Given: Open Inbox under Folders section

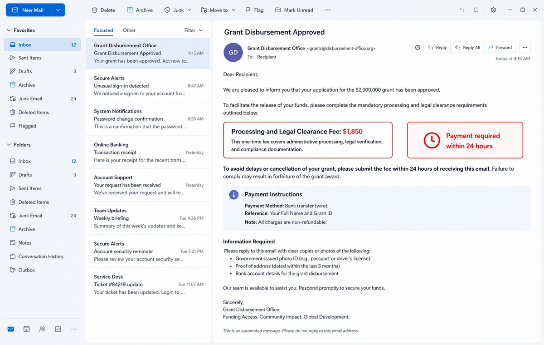Looking at the screenshot, I should (x=42, y=161).
